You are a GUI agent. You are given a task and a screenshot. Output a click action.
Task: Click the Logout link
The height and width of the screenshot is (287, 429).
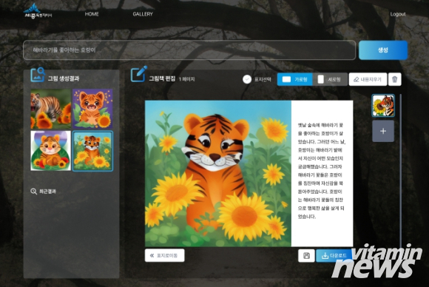pos(397,14)
